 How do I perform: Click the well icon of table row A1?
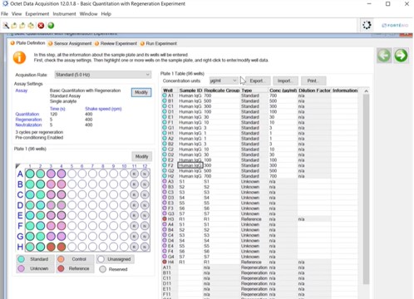tap(165, 96)
